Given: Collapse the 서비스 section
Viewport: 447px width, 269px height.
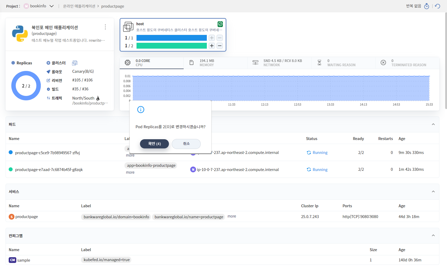Looking at the screenshot, I should click(x=433, y=192).
